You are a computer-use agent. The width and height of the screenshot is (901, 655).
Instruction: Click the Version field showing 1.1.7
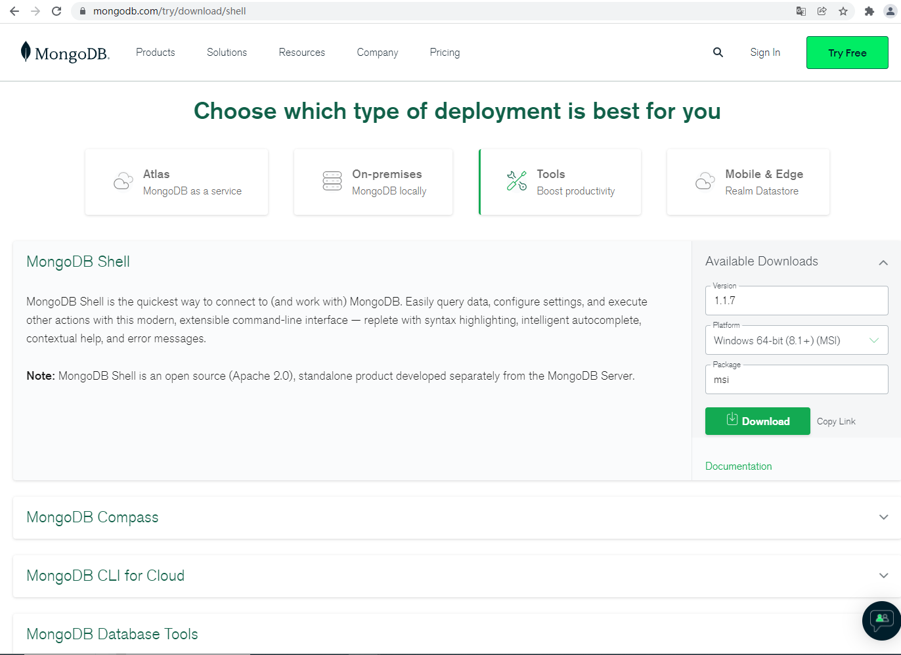tap(797, 300)
